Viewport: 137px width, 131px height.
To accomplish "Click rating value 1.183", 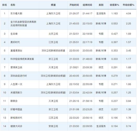I will (115, 13).
